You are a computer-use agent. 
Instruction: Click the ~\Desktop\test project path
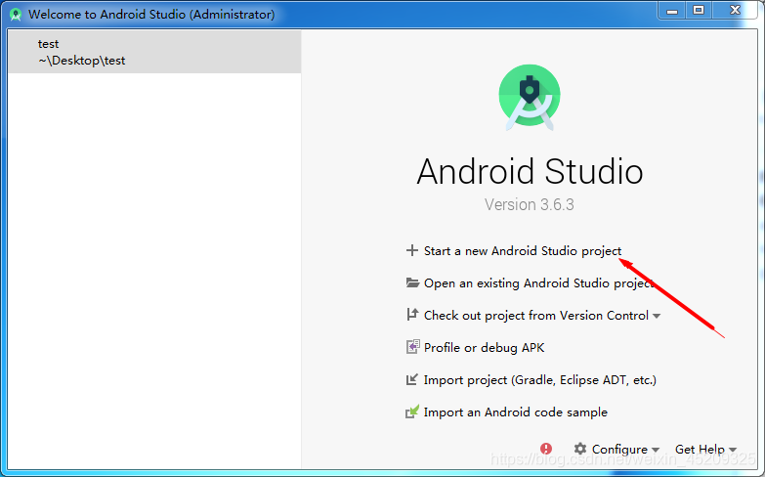click(82, 61)
